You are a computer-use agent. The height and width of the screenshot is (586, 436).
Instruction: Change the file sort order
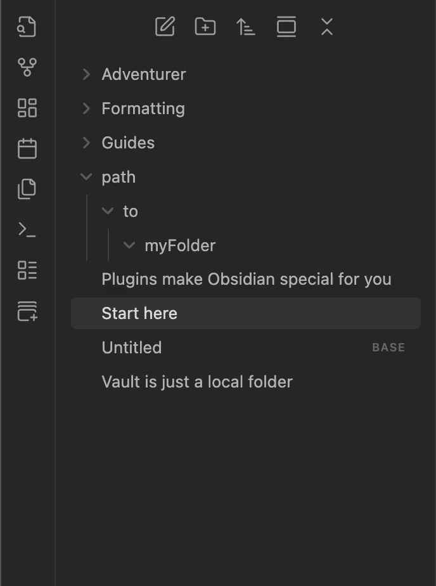click(246, 27)
